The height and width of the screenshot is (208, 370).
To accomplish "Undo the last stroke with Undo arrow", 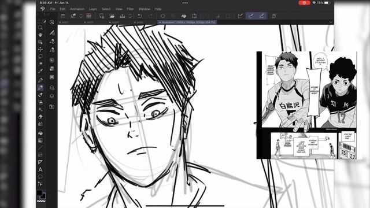I will 140,16.
